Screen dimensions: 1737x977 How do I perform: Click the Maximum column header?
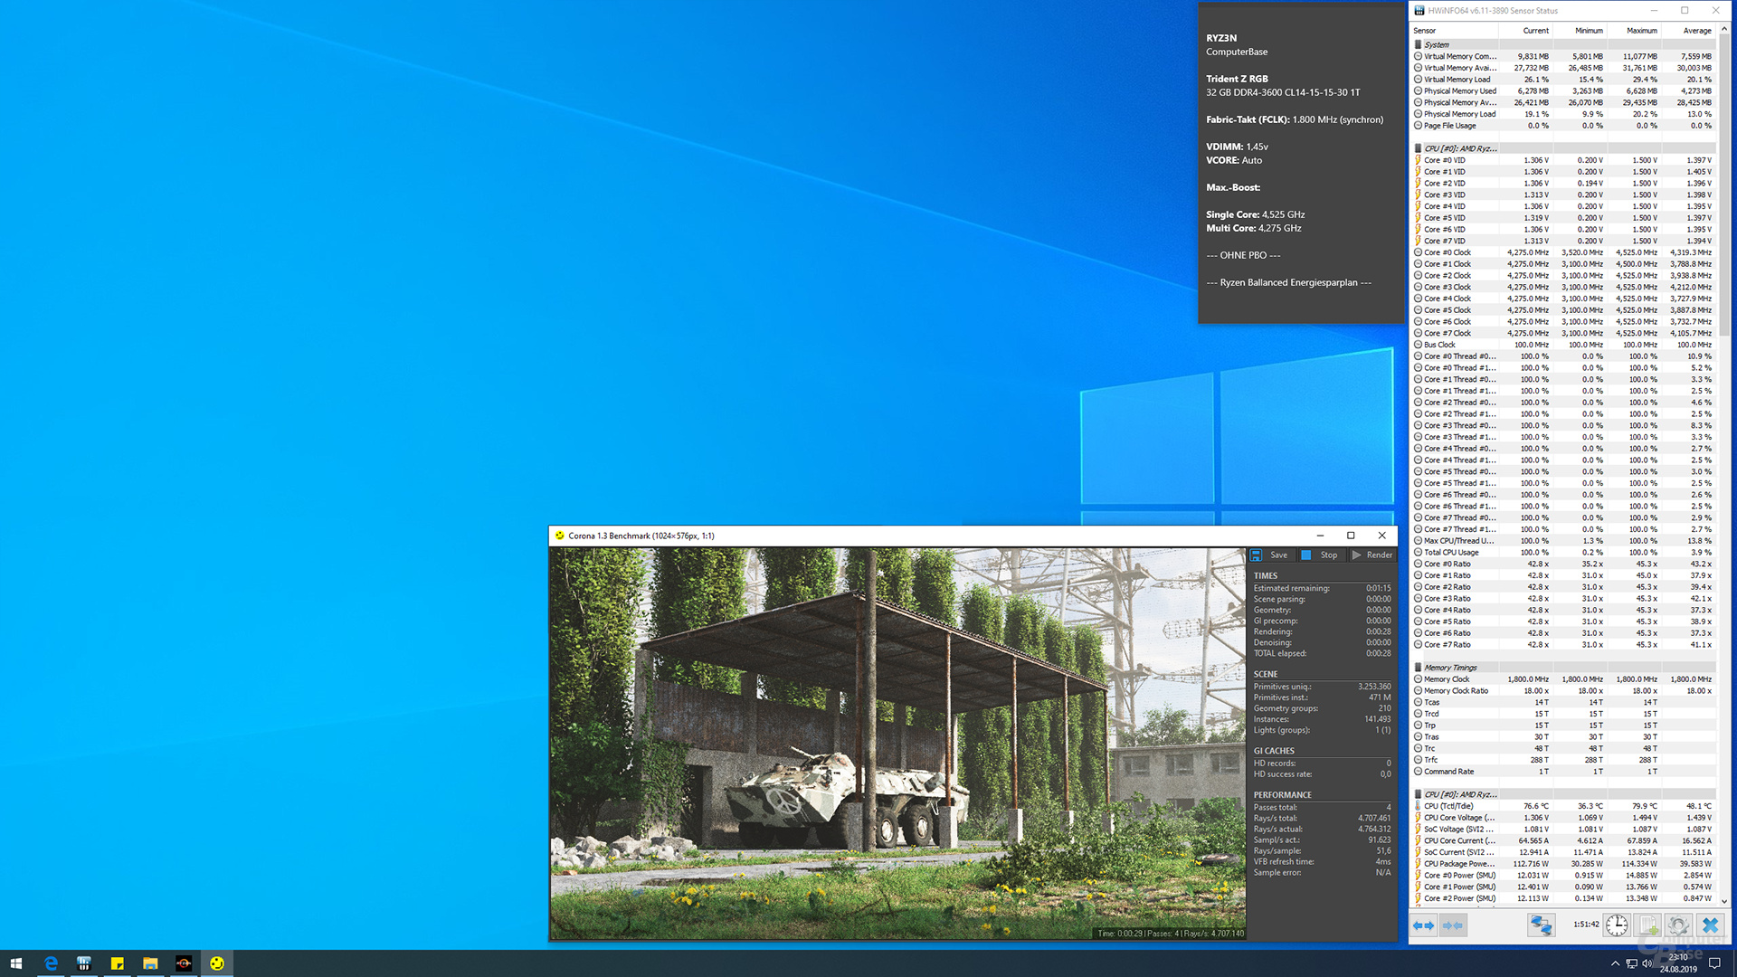click(x=1641, y=31)
